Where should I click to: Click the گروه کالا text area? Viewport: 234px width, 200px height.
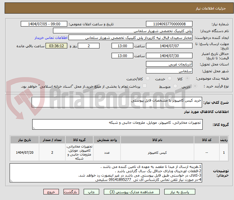[x=117, y=124]
